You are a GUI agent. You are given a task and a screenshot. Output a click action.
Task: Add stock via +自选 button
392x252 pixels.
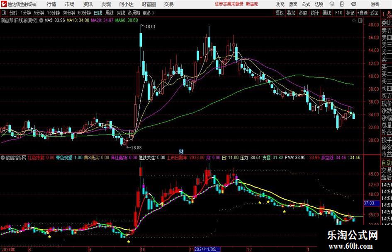pyautogui.click(x=363, y=13)
